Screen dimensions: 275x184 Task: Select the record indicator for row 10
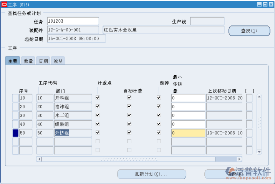coord(15,98)
